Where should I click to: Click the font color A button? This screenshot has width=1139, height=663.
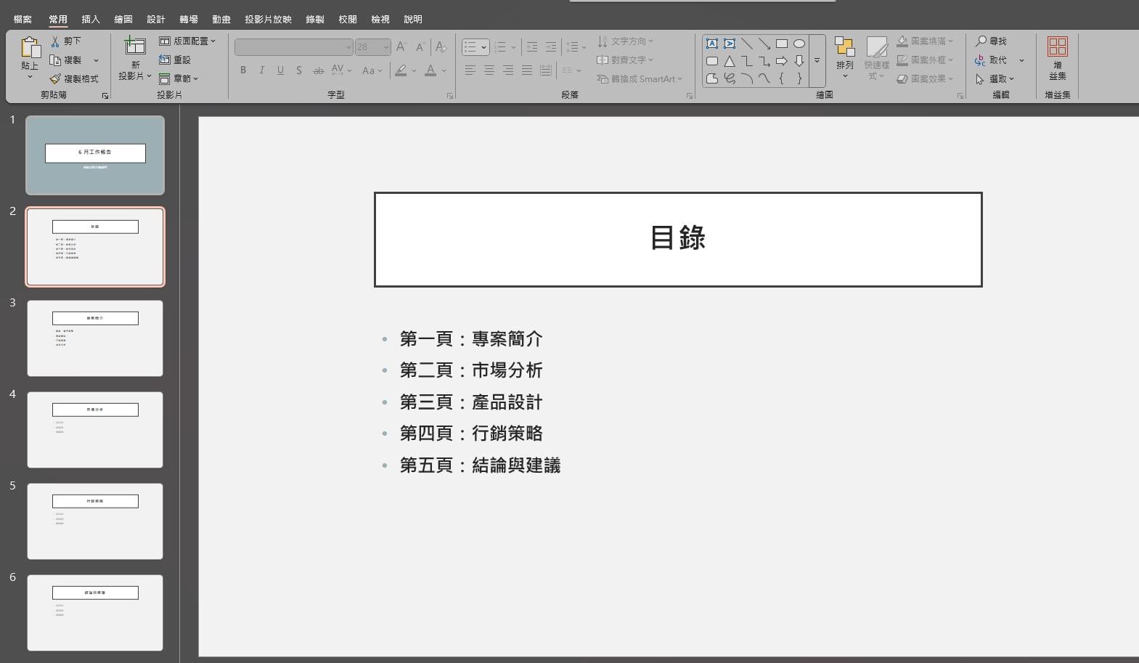(x=430, y=70)
